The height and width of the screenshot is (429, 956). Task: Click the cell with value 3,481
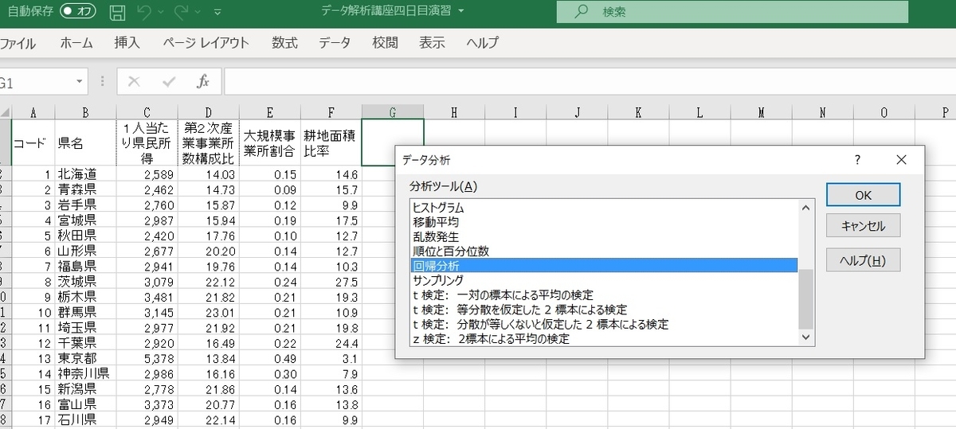coord(147,296)
